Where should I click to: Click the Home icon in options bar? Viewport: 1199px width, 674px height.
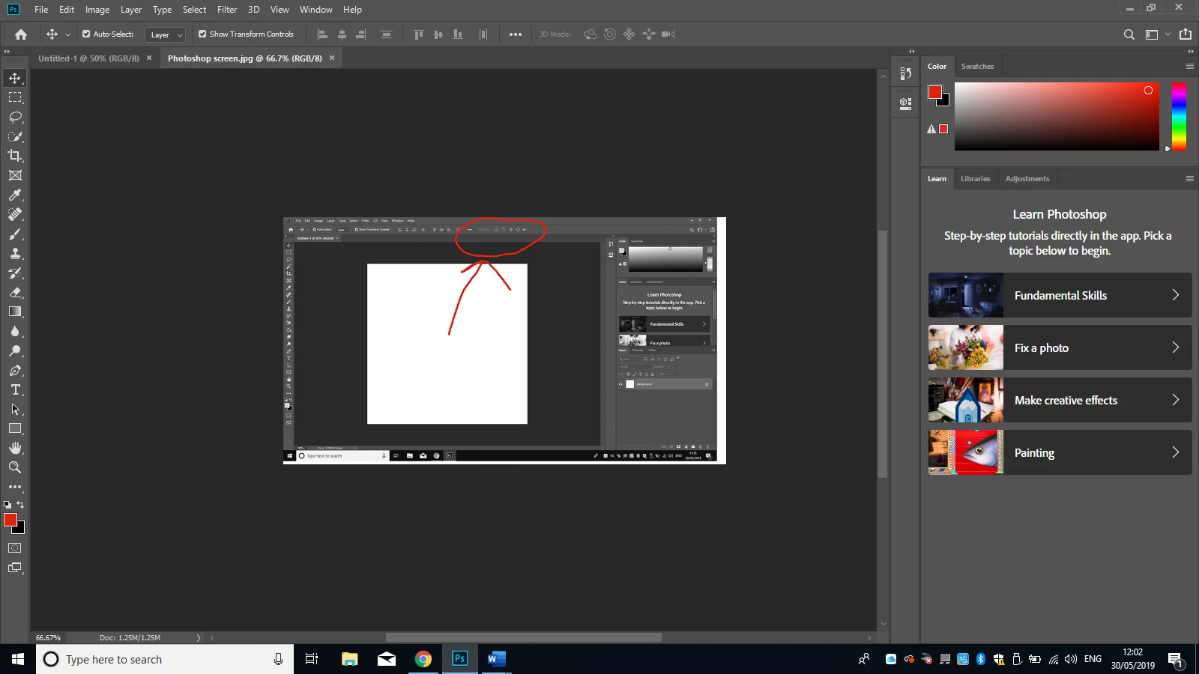click(x=21, y=34)
